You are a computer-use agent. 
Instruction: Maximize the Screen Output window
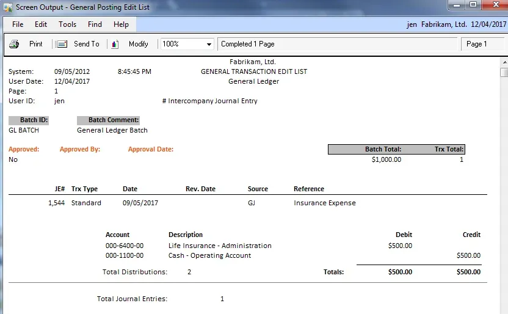click(x=473, y=5)
